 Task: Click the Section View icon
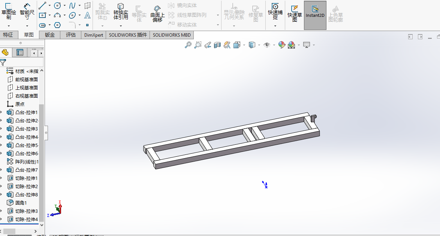point(217,45)
